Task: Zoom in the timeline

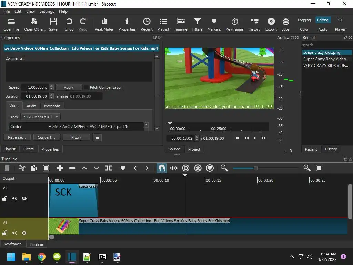Action: [x=307, y=168]
